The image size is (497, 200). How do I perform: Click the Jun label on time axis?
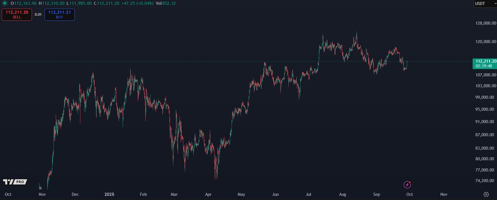click(276, 194)
